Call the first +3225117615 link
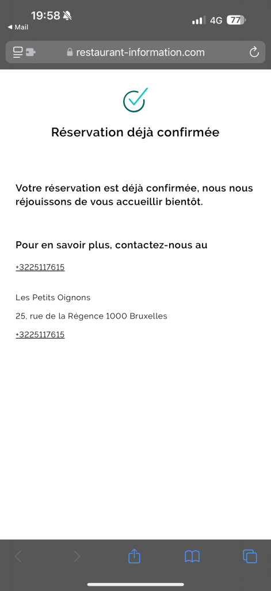The image size is (271, 591). (x=40, y=267)
